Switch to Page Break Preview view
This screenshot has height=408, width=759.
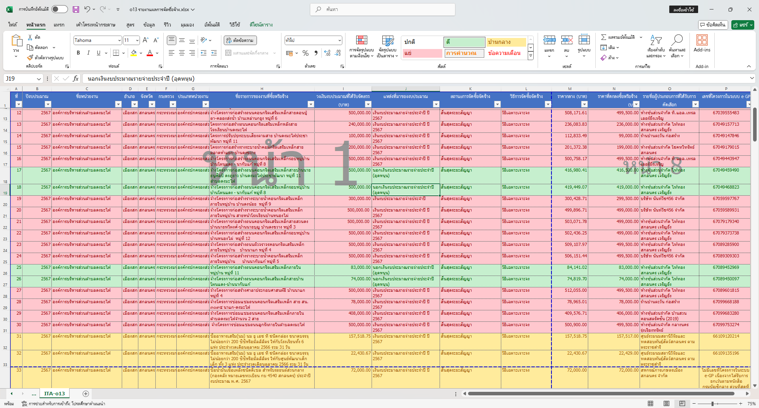(x=682, y=404)
